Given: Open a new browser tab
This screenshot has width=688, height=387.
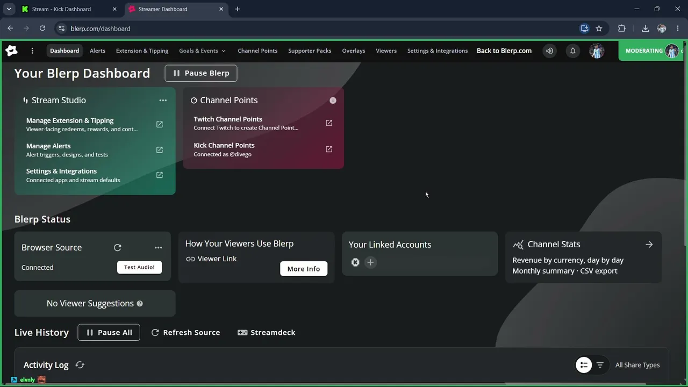Looking at the screenshot, I should click(x=238, y=9).
